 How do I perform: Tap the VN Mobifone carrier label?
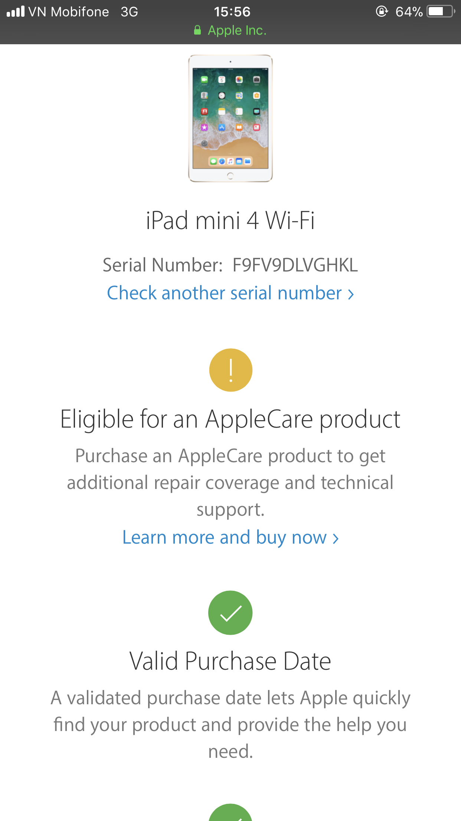click(69, 12)
